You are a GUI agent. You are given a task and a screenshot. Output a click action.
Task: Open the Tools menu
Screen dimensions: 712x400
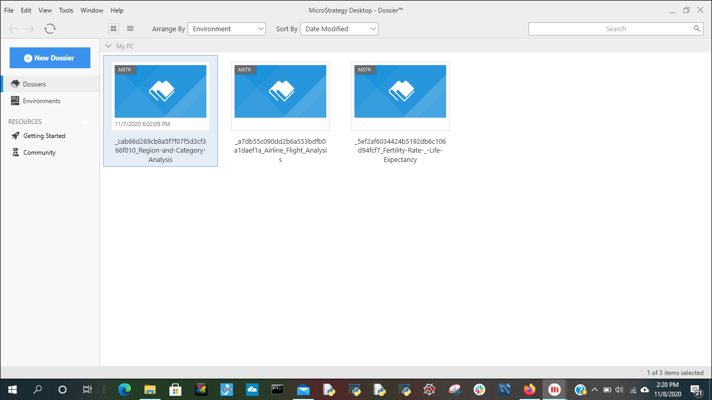(x=66, y=10)
